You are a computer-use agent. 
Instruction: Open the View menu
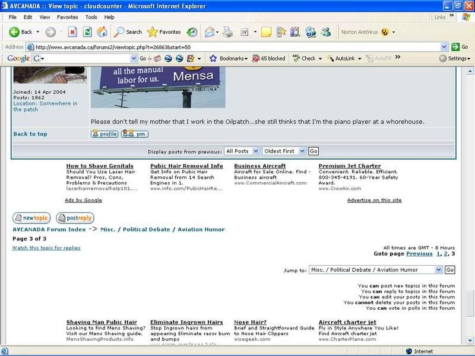(x=45, y=17)
